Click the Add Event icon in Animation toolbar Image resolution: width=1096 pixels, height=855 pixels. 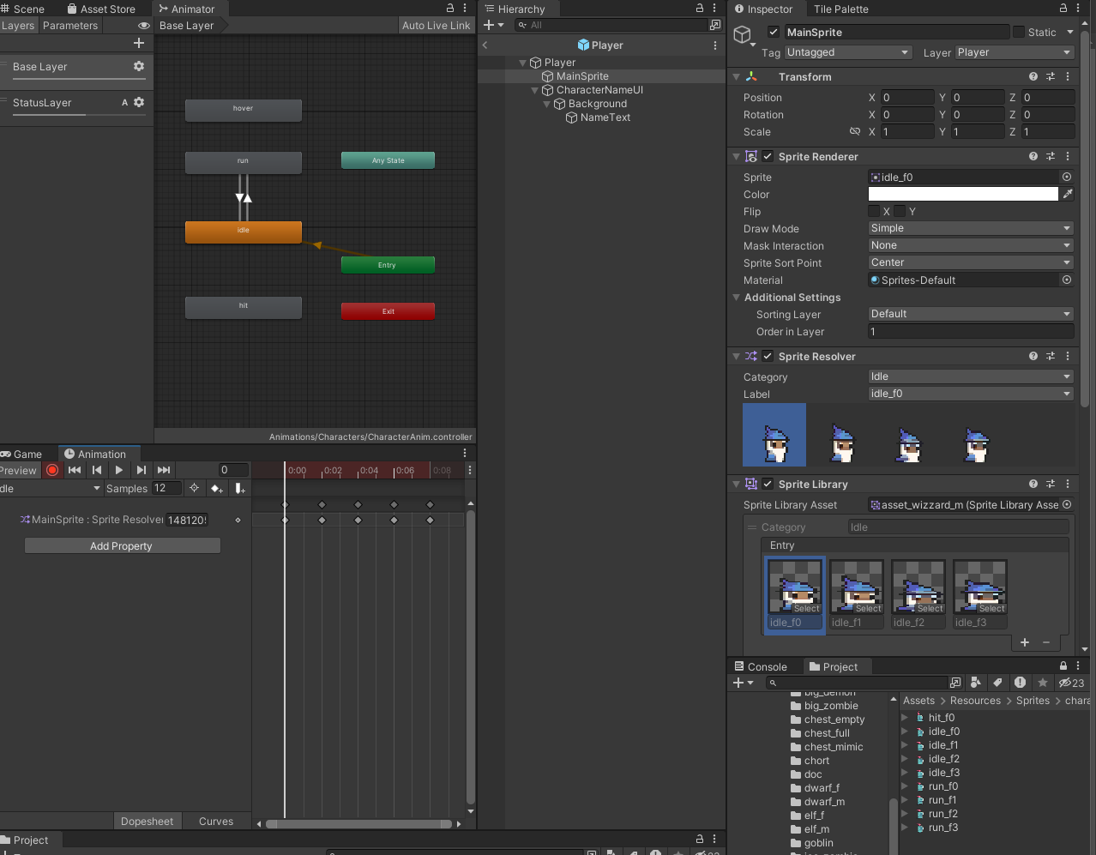[x=240, y=488]
